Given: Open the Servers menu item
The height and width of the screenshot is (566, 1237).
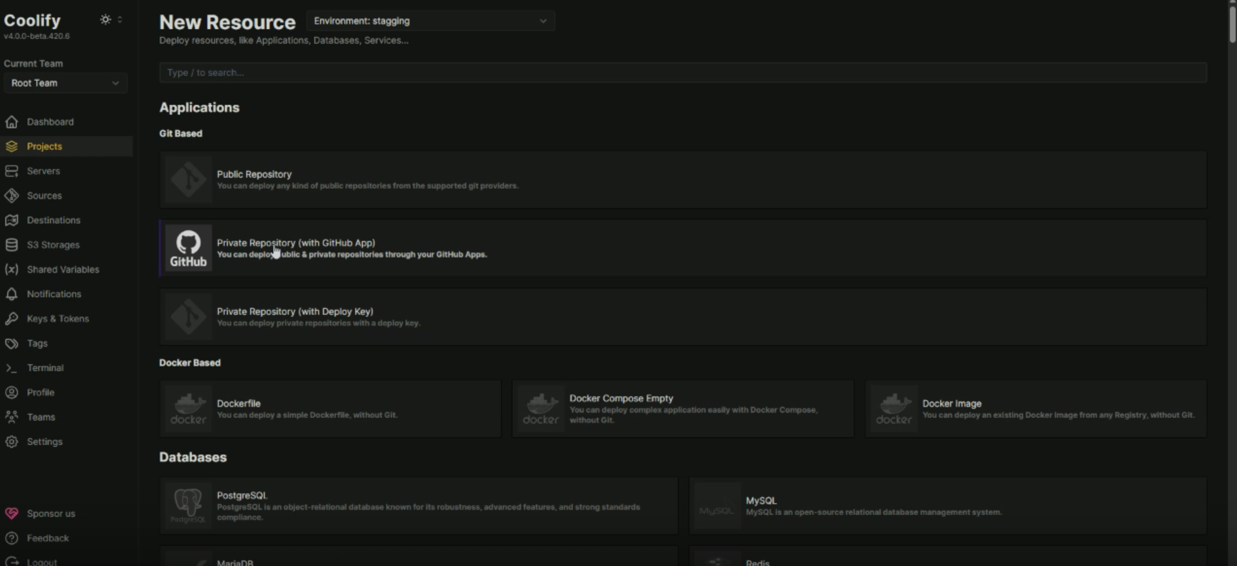Looking at the screenshot, I should click(43, 171).
